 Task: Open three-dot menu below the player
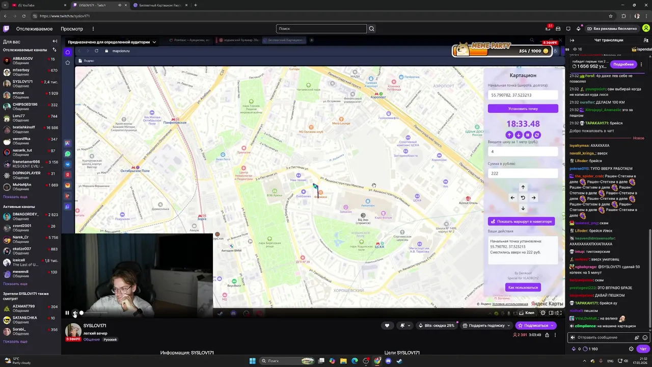tap(555, 335)
